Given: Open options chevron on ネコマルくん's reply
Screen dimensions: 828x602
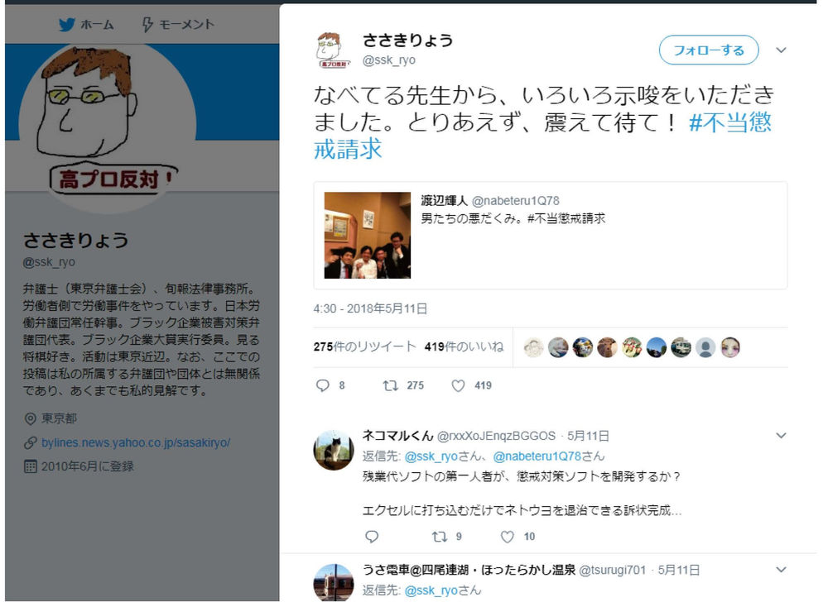Looking at the screenshot, I should [781, 436].
